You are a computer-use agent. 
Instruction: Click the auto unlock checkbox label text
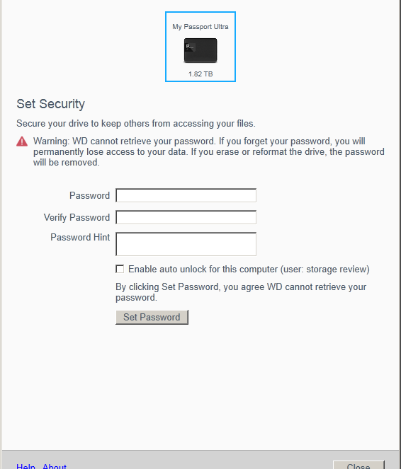coord(249,270)
